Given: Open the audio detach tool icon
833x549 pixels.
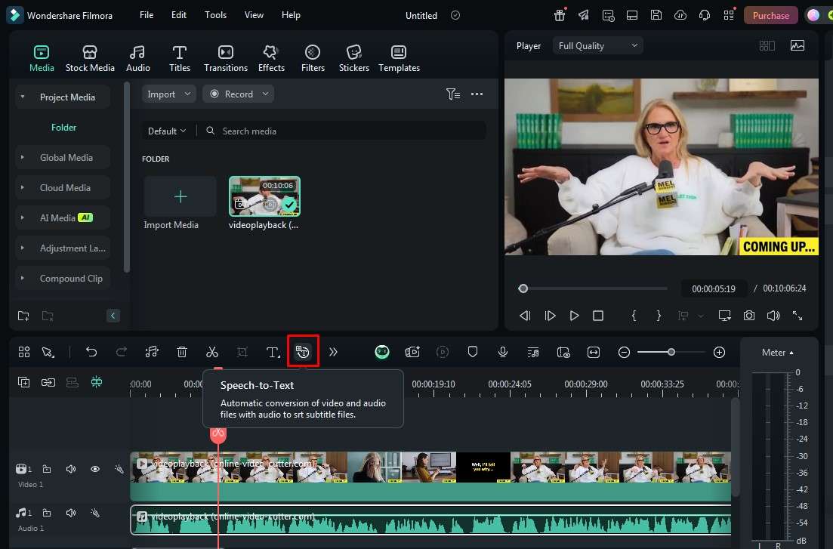Looking at the screenshot, I should [152, 352].
